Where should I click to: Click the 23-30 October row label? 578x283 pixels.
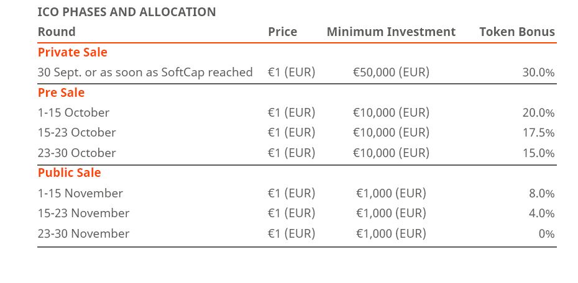[76, 153]
